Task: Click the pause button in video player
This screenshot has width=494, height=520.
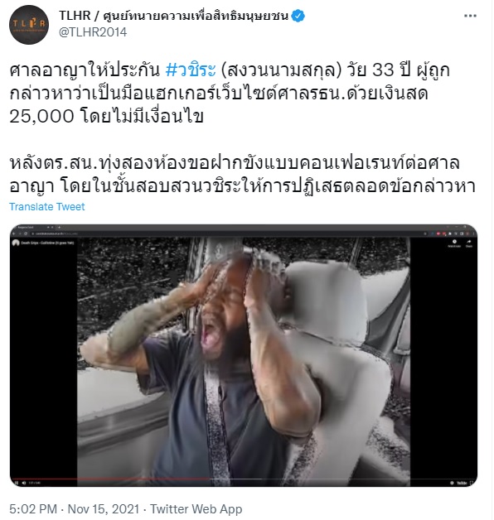Action: point(17,483)
